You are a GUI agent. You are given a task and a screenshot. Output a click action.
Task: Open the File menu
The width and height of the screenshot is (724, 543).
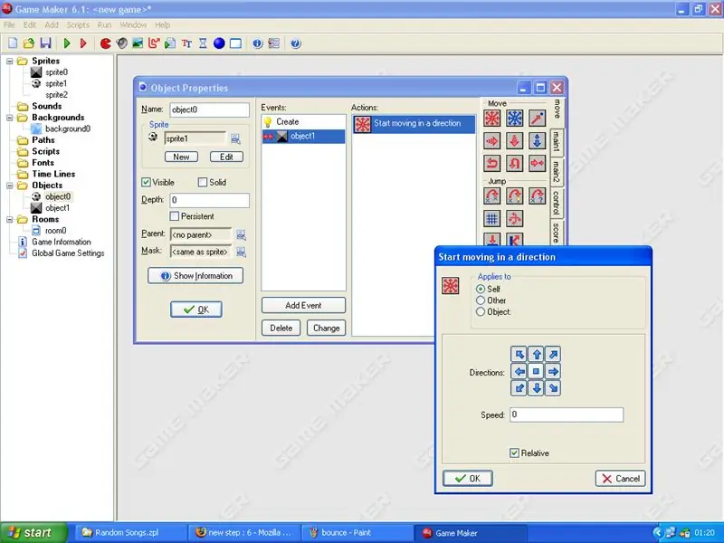point(9,25)
